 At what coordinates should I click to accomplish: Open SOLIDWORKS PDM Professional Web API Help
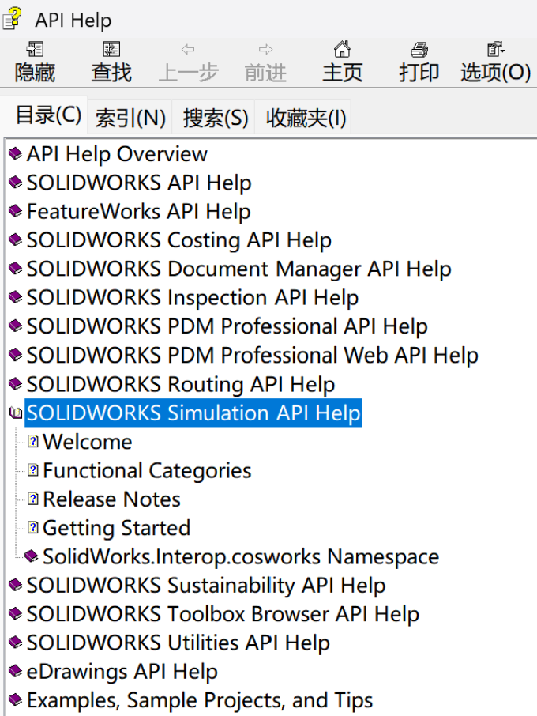pyautogui.click(x=252, y=356)
